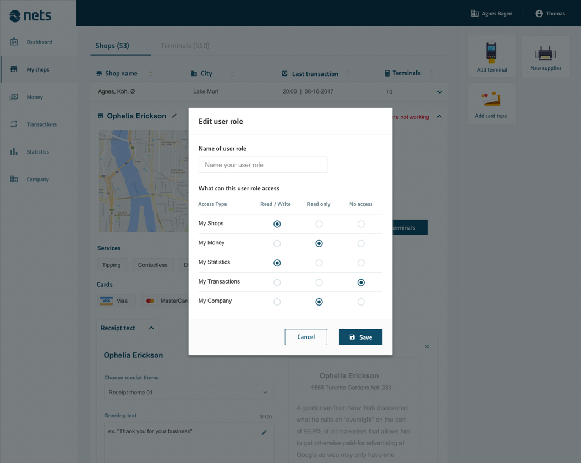
Task: Set My Shops to Read only
Action: coord(319,224)
